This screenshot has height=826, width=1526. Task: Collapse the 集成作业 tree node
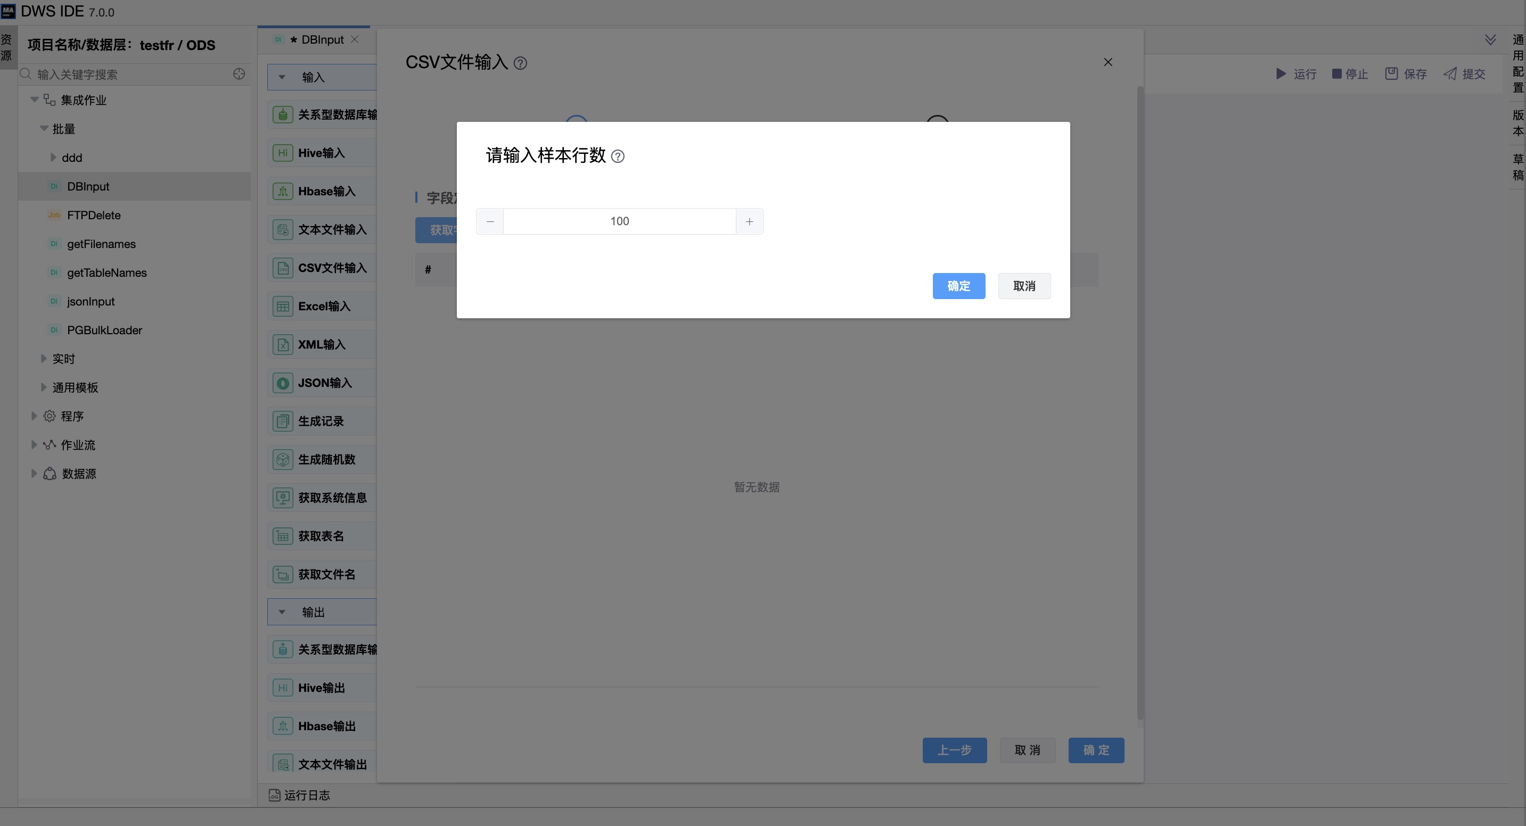35,100
